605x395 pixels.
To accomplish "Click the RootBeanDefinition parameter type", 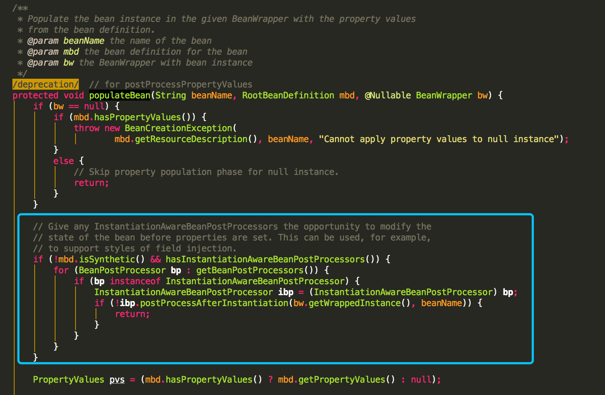I will click(288, 95).
